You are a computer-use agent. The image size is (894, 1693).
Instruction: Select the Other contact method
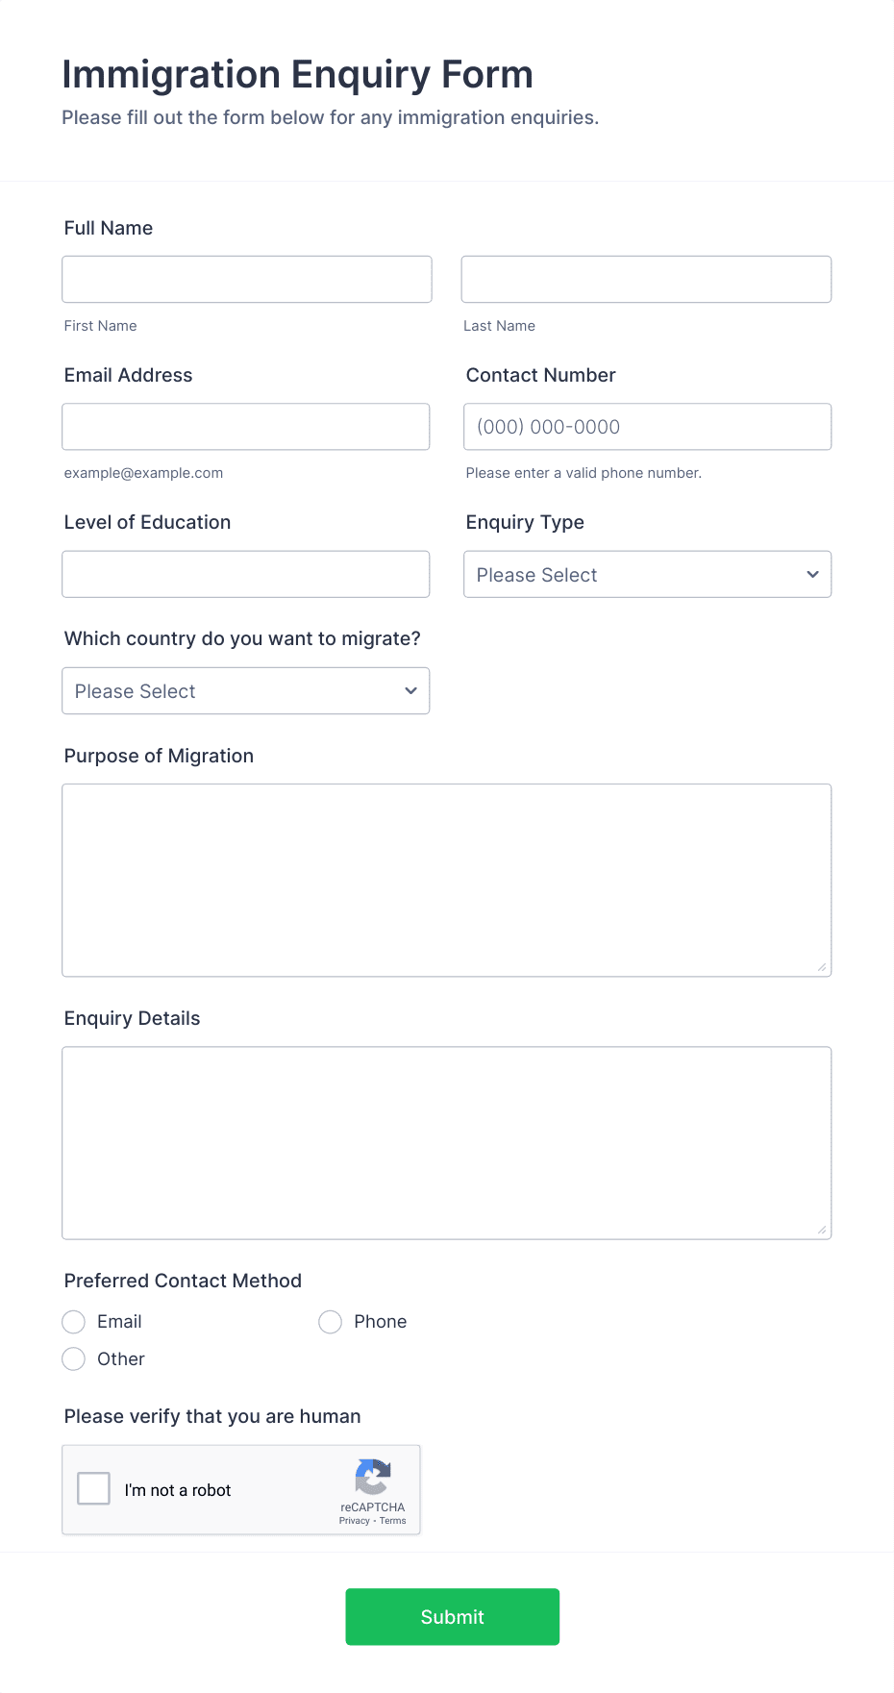73,1358
